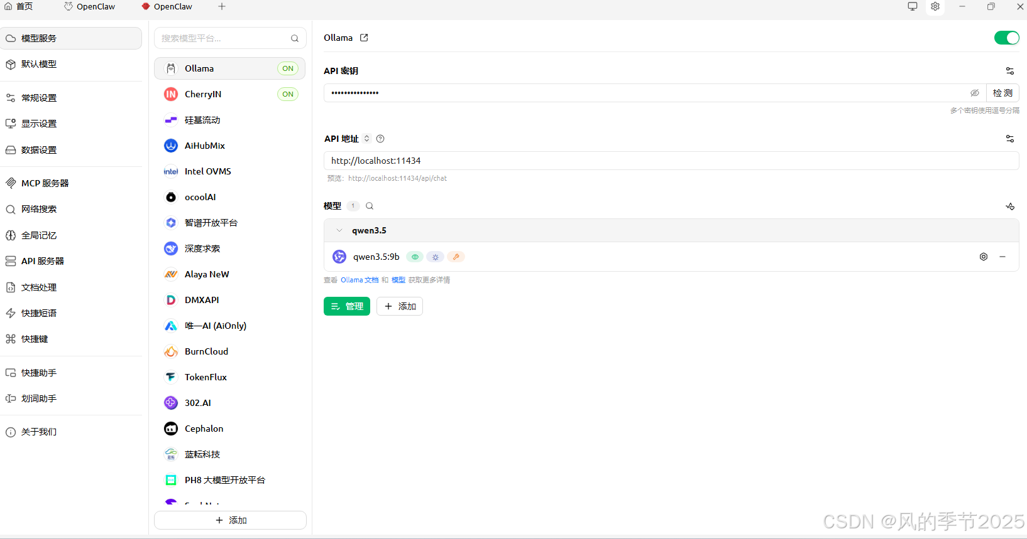The width and height of the screenshot is (1027, 539).
Task: Select 智谱开放平台 provider
Action: (x=229, y=223)
